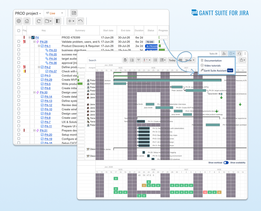The image size is (261, 211).
Task: Go to home via house icon
Action: [27, 21]
